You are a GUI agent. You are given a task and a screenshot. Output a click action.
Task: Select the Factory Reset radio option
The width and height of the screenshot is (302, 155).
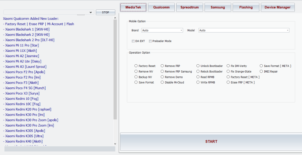136,66
